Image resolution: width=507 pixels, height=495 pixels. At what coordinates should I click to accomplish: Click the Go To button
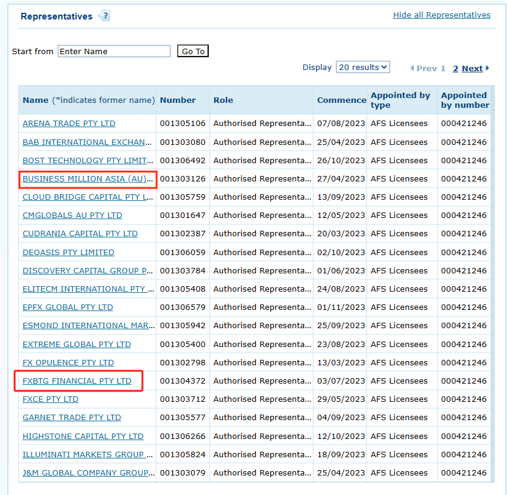point(193,51)
